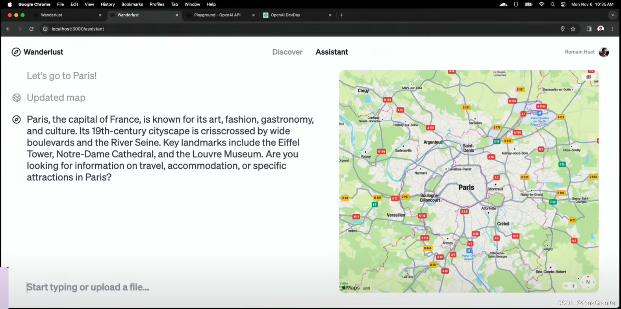The height and width of the screenshot is (309, 621).
Task: Click the Créteil label on the map
Action: point(503,224)
